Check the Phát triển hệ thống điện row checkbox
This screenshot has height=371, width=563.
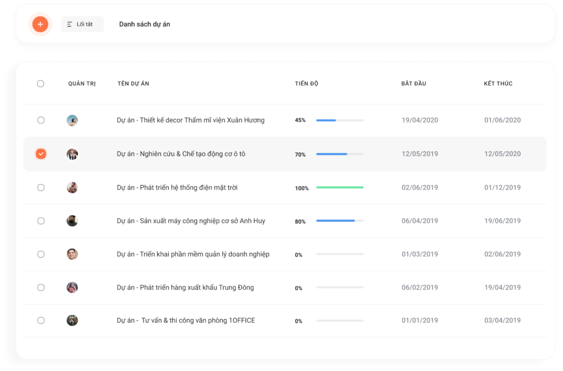41,187
